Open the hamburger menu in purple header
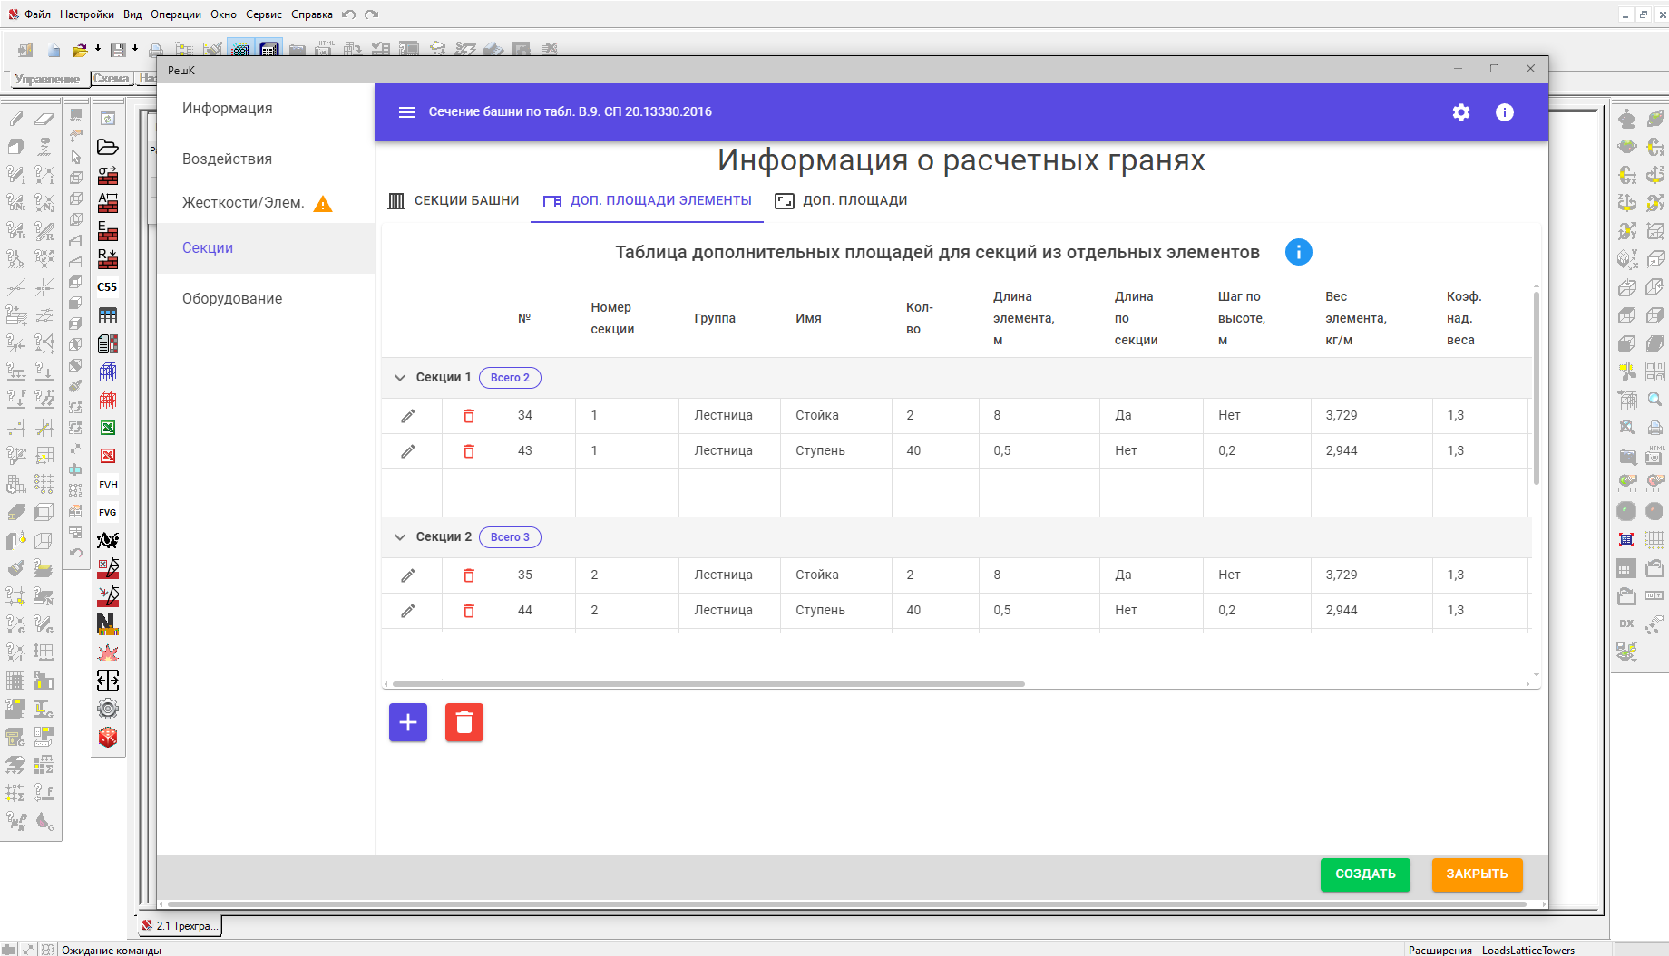 point(407,112)
